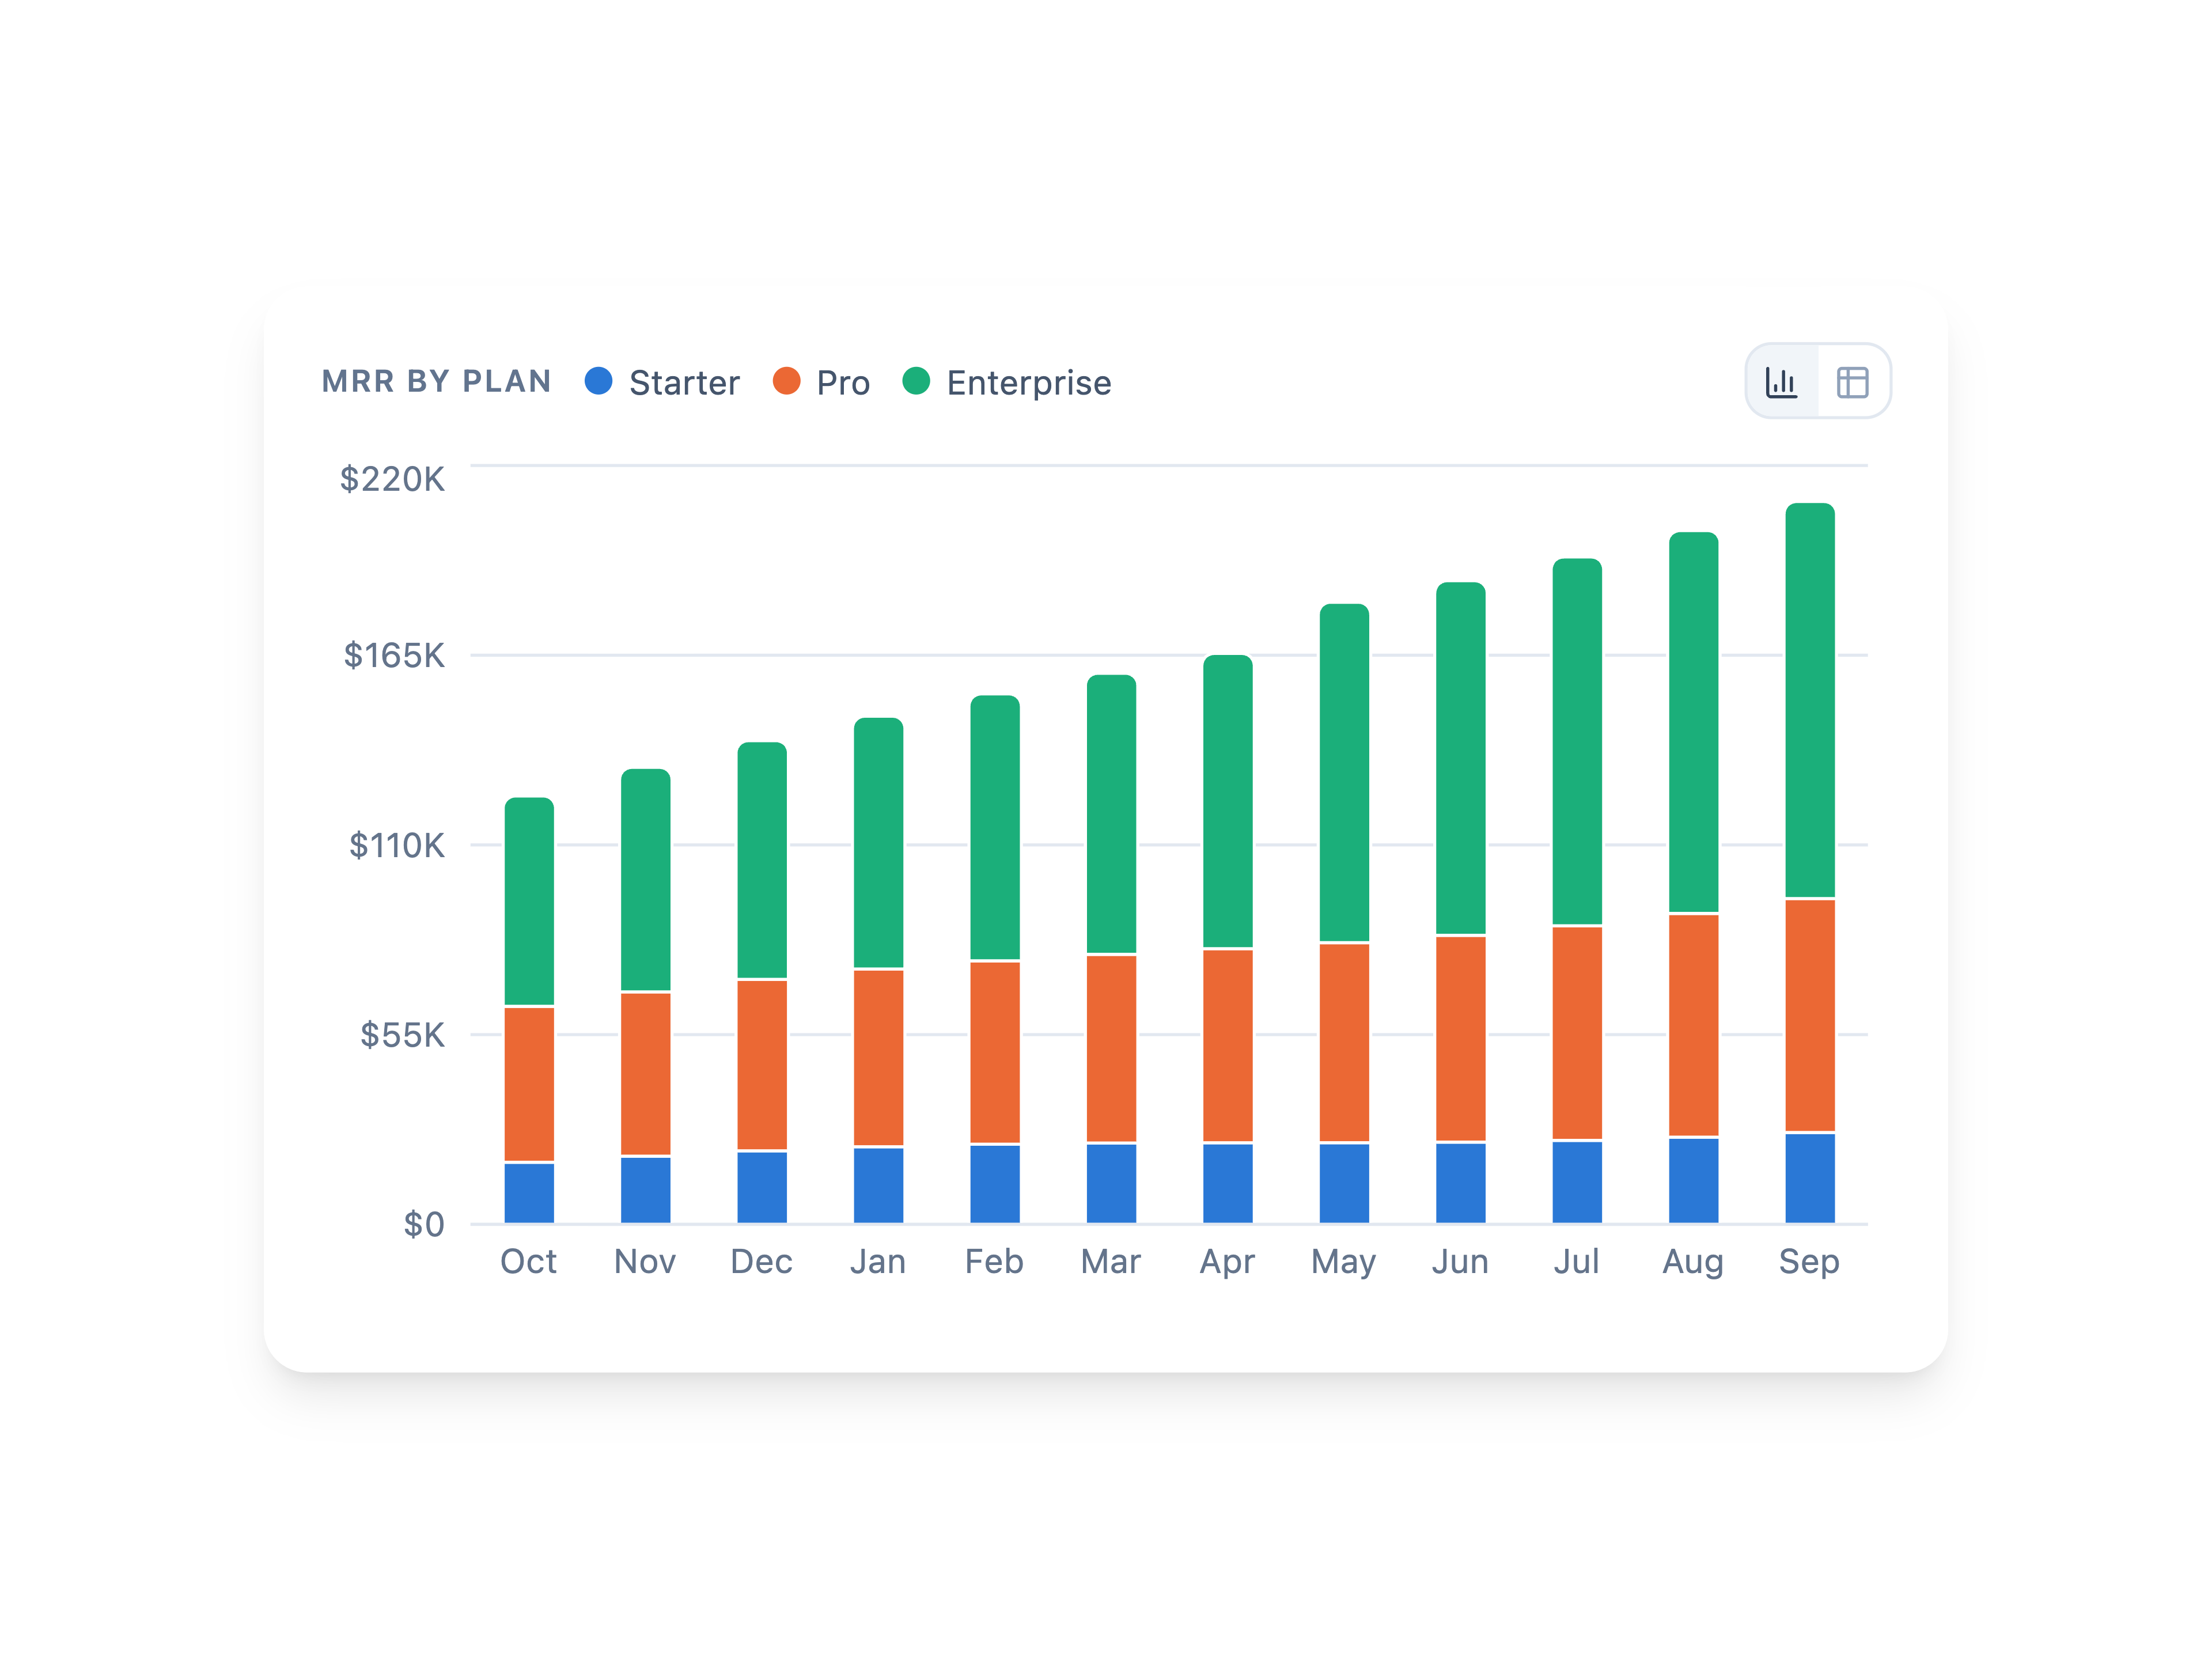Click the 'Apr' month label
Image resolution: width=2212 pixels, height=1659 pixels.
(1227, 1262)
